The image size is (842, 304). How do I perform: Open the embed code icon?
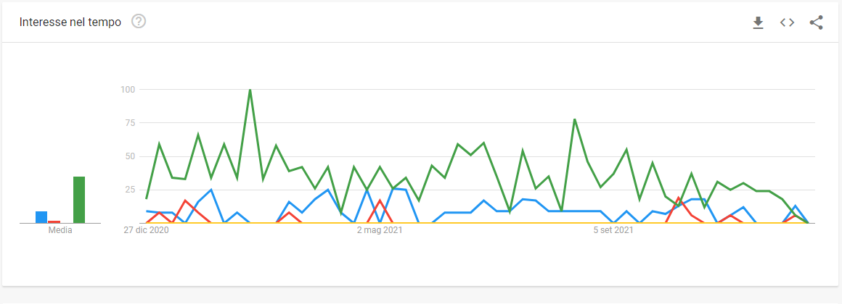point(787,22)
